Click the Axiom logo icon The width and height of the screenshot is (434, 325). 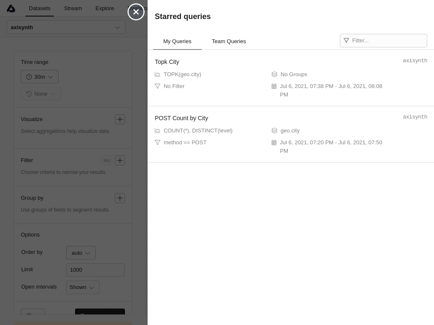coord(11,8)
